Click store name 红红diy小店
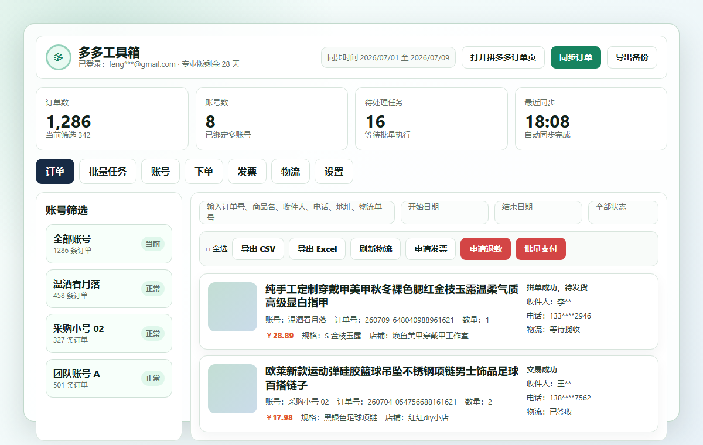Viewport: 703px width, 445px height. tap(429, 418)
